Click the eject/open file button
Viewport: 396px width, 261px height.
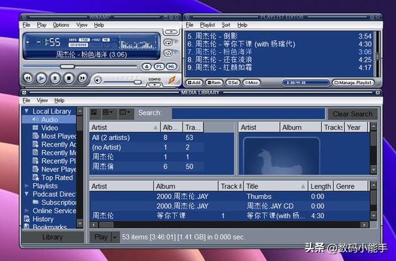[147, 67]
